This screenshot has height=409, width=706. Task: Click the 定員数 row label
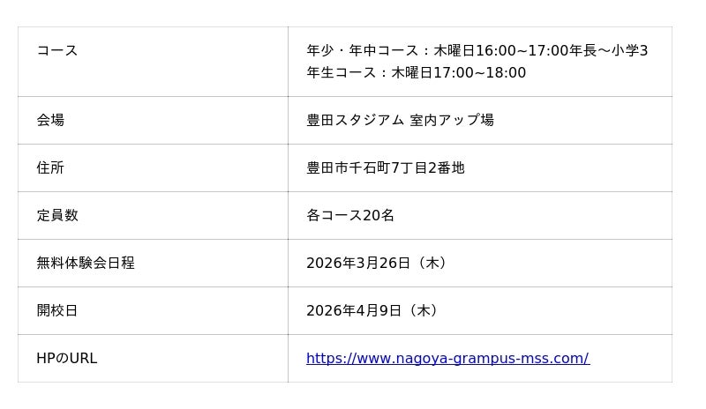point(57,216)
